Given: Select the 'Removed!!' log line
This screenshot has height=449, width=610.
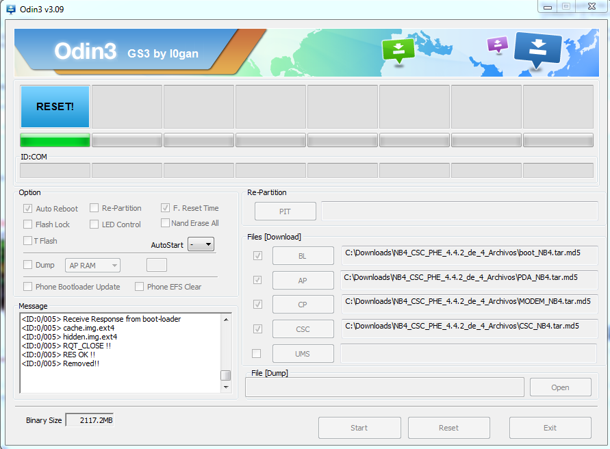Looking at the screenshot, I should pyautogui.click(x=60, y=363).
